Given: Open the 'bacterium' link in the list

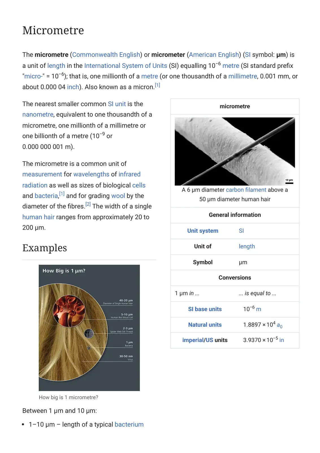Looking at the screenshot, I should 129,424.
